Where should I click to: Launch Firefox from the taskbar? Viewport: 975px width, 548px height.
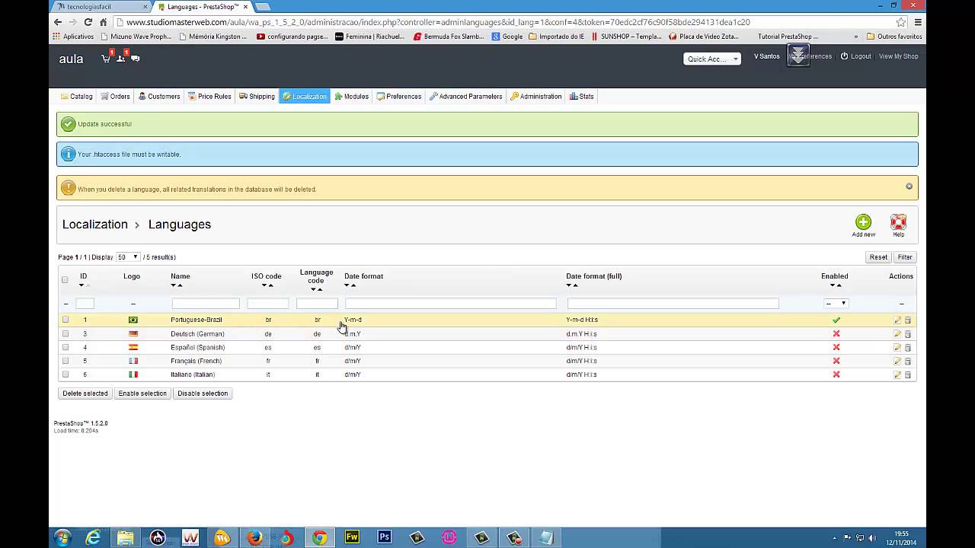[254, 537]
